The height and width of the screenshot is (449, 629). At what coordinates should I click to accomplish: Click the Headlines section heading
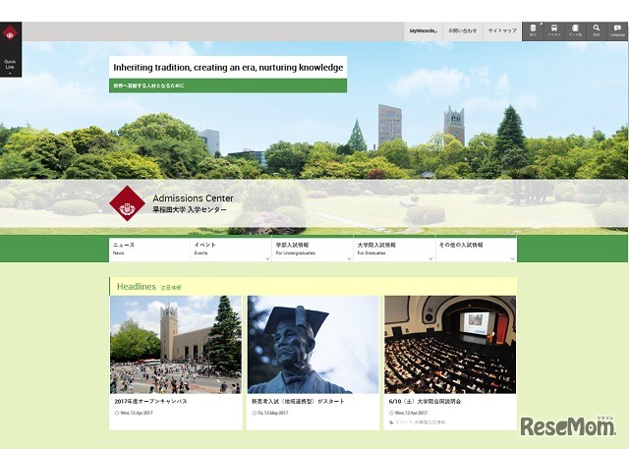tap(137, 287)
